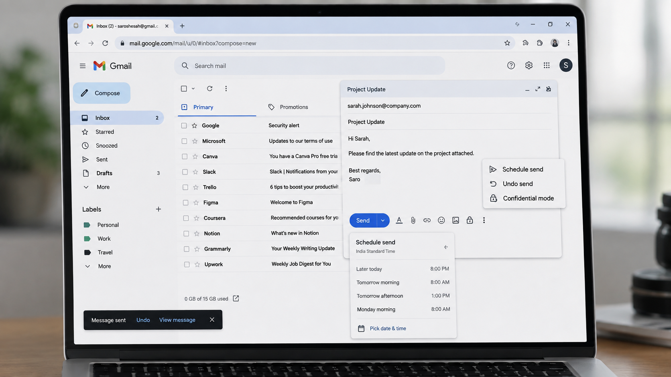Viewport: 671px width, 377px height.
Task: Schedule for Later today 8:00 PM
Action: click(403, 269)
